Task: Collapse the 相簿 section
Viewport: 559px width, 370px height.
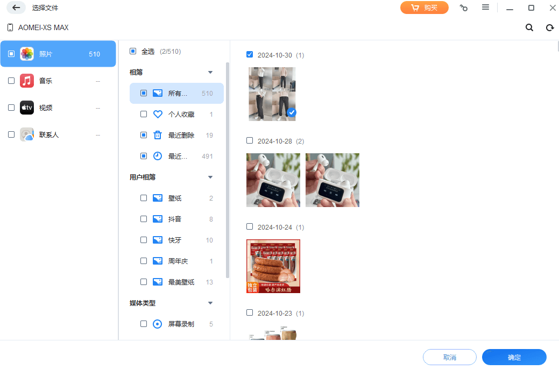Action: pos(210,72)
